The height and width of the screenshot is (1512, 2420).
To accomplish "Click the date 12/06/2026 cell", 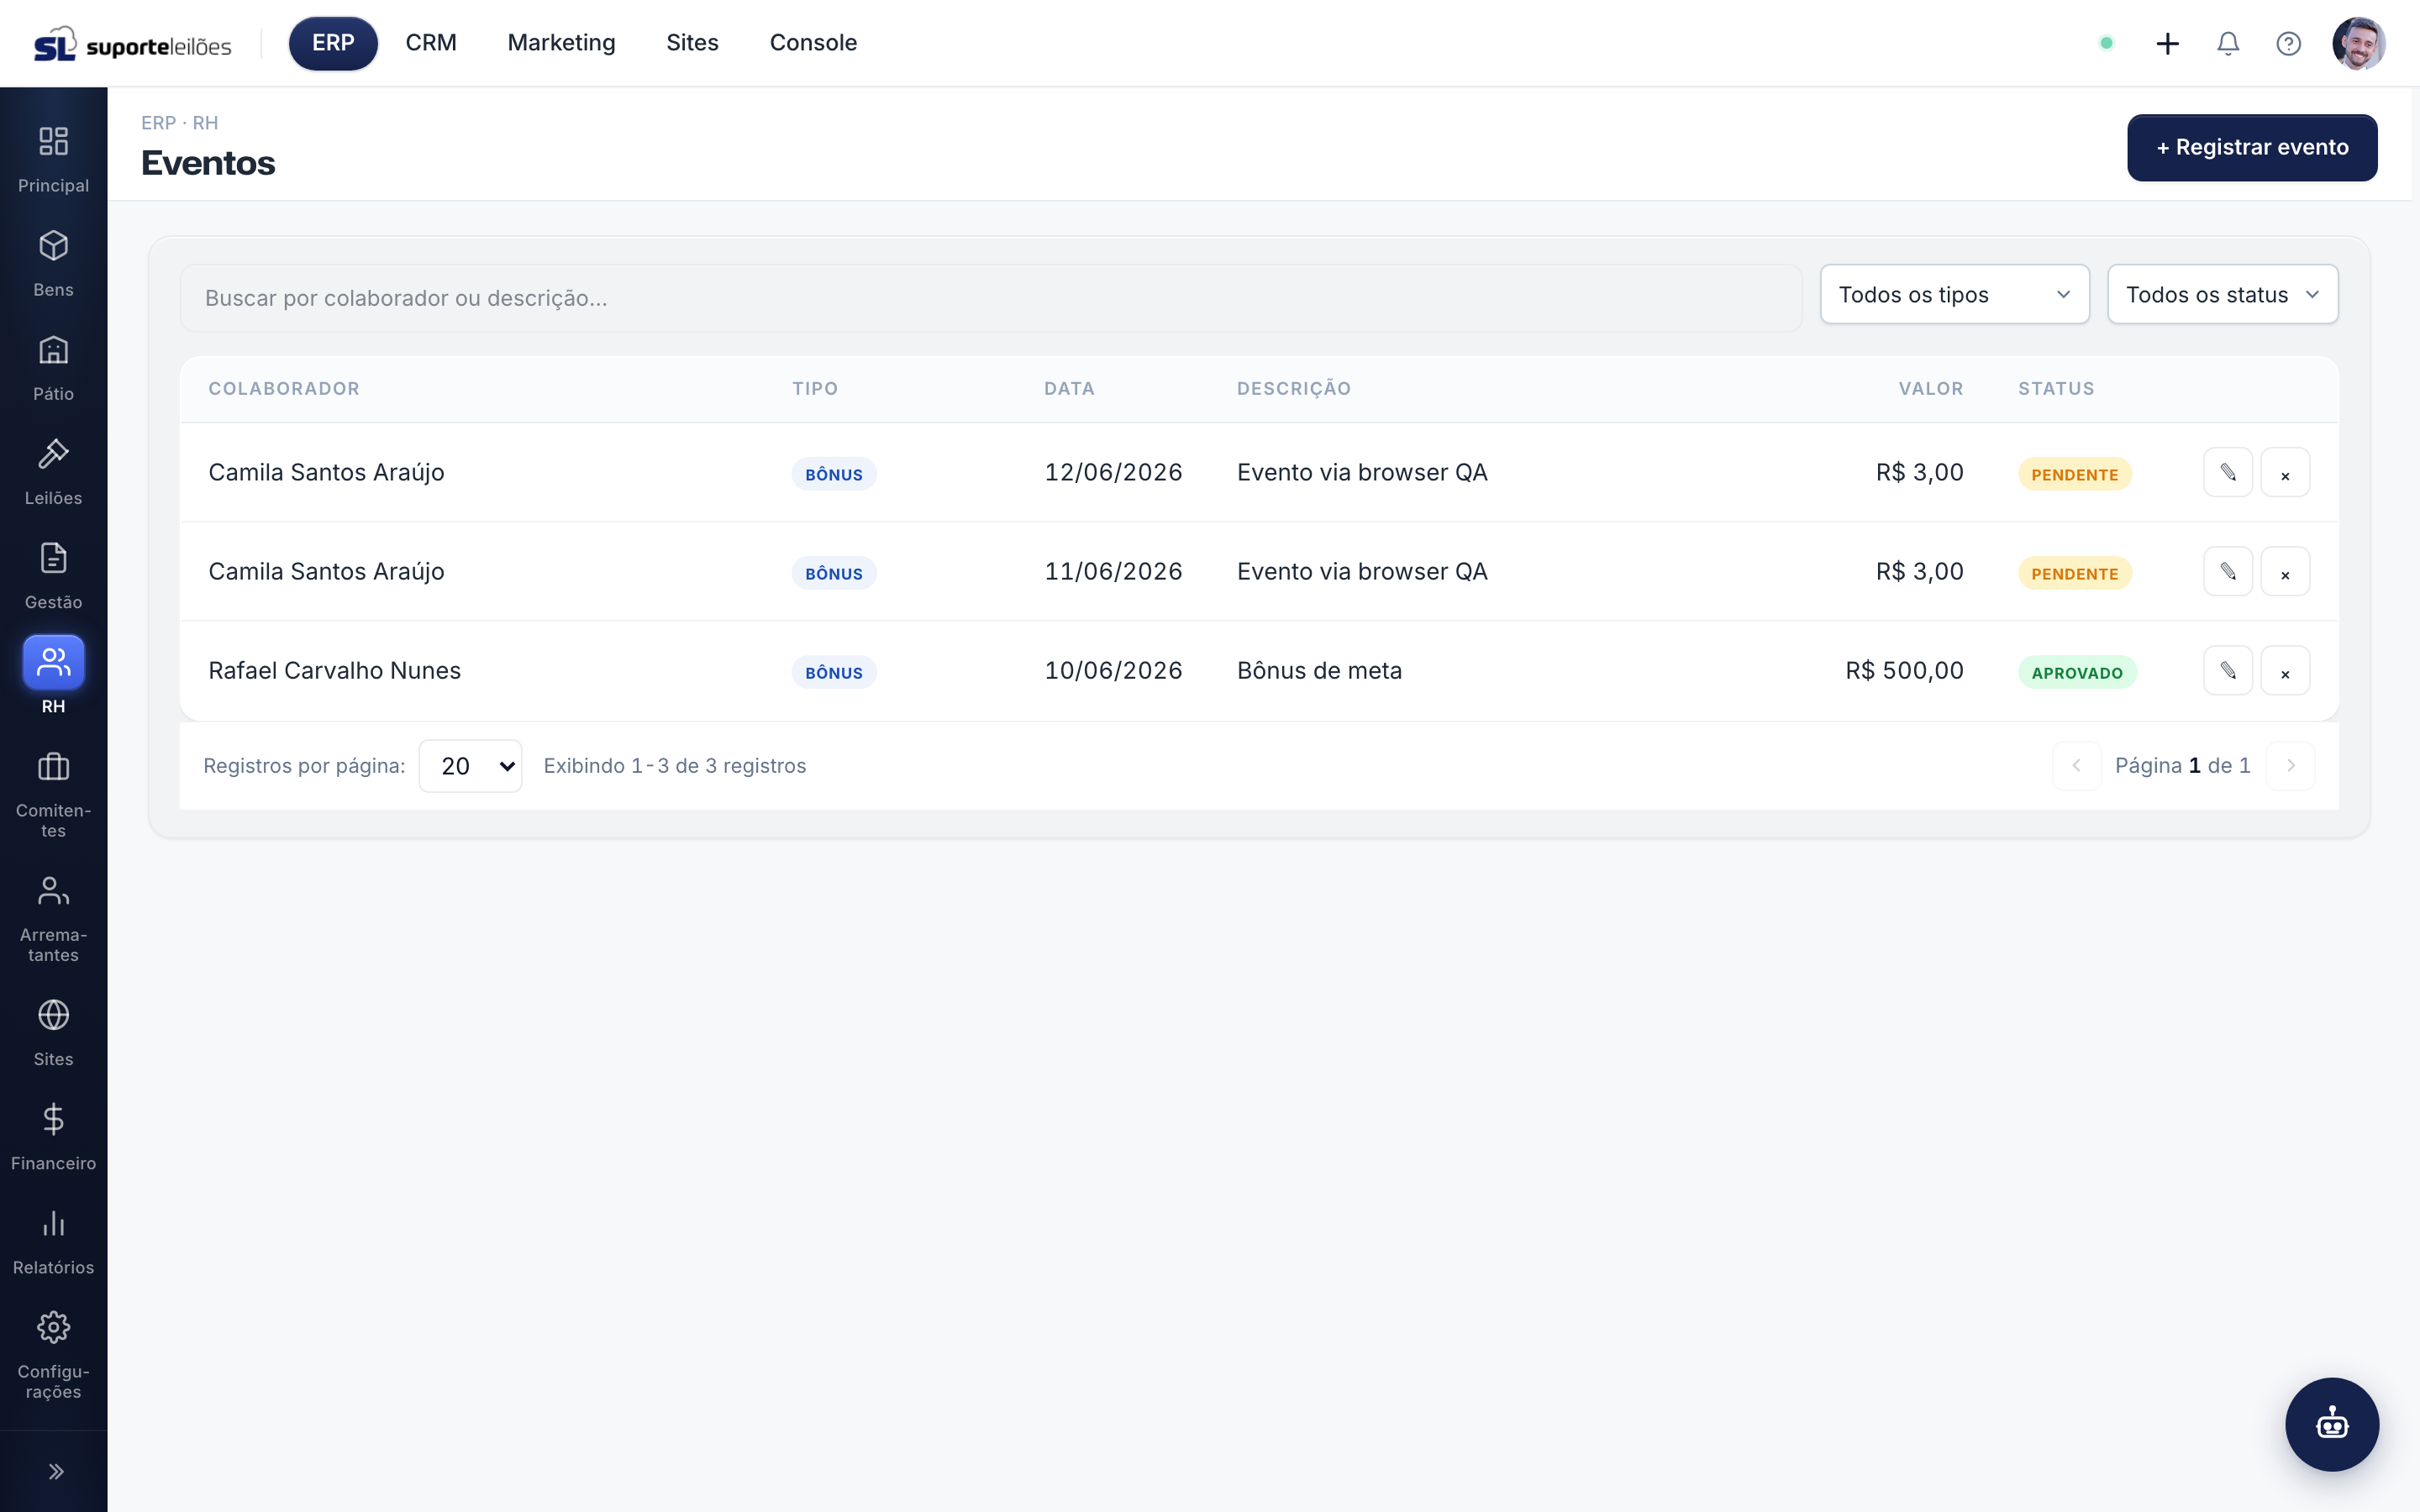I will tap(1113, 472).
